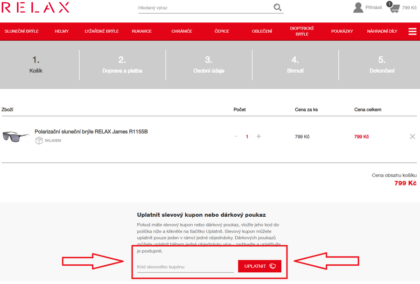Open Polarizační sluneční brýle product link
The width and height of the screenshot is (420, 284).
click(x=91, y=132)
